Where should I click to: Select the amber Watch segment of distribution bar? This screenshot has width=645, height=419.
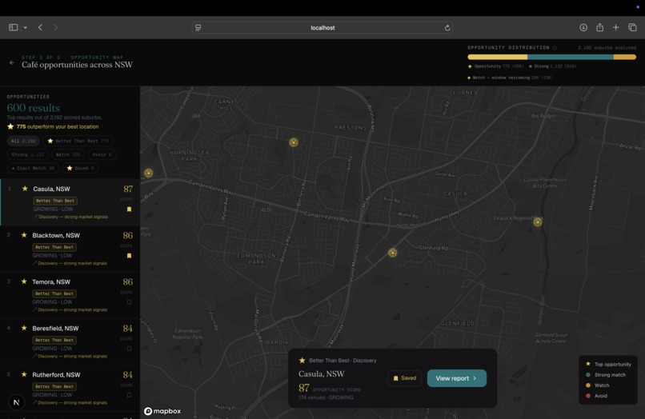tap(625, 57)
